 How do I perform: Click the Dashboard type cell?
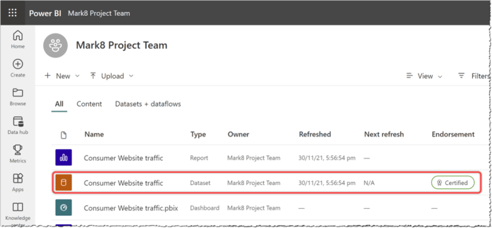coord(204,208)
